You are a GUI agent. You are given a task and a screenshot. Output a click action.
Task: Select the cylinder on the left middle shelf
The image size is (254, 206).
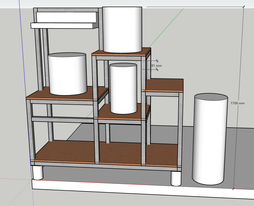click(67, 75)
